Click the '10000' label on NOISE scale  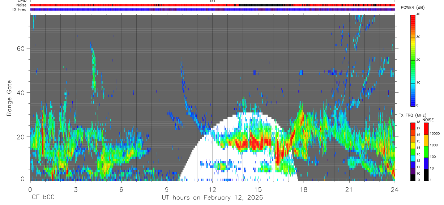coord(435,134)
